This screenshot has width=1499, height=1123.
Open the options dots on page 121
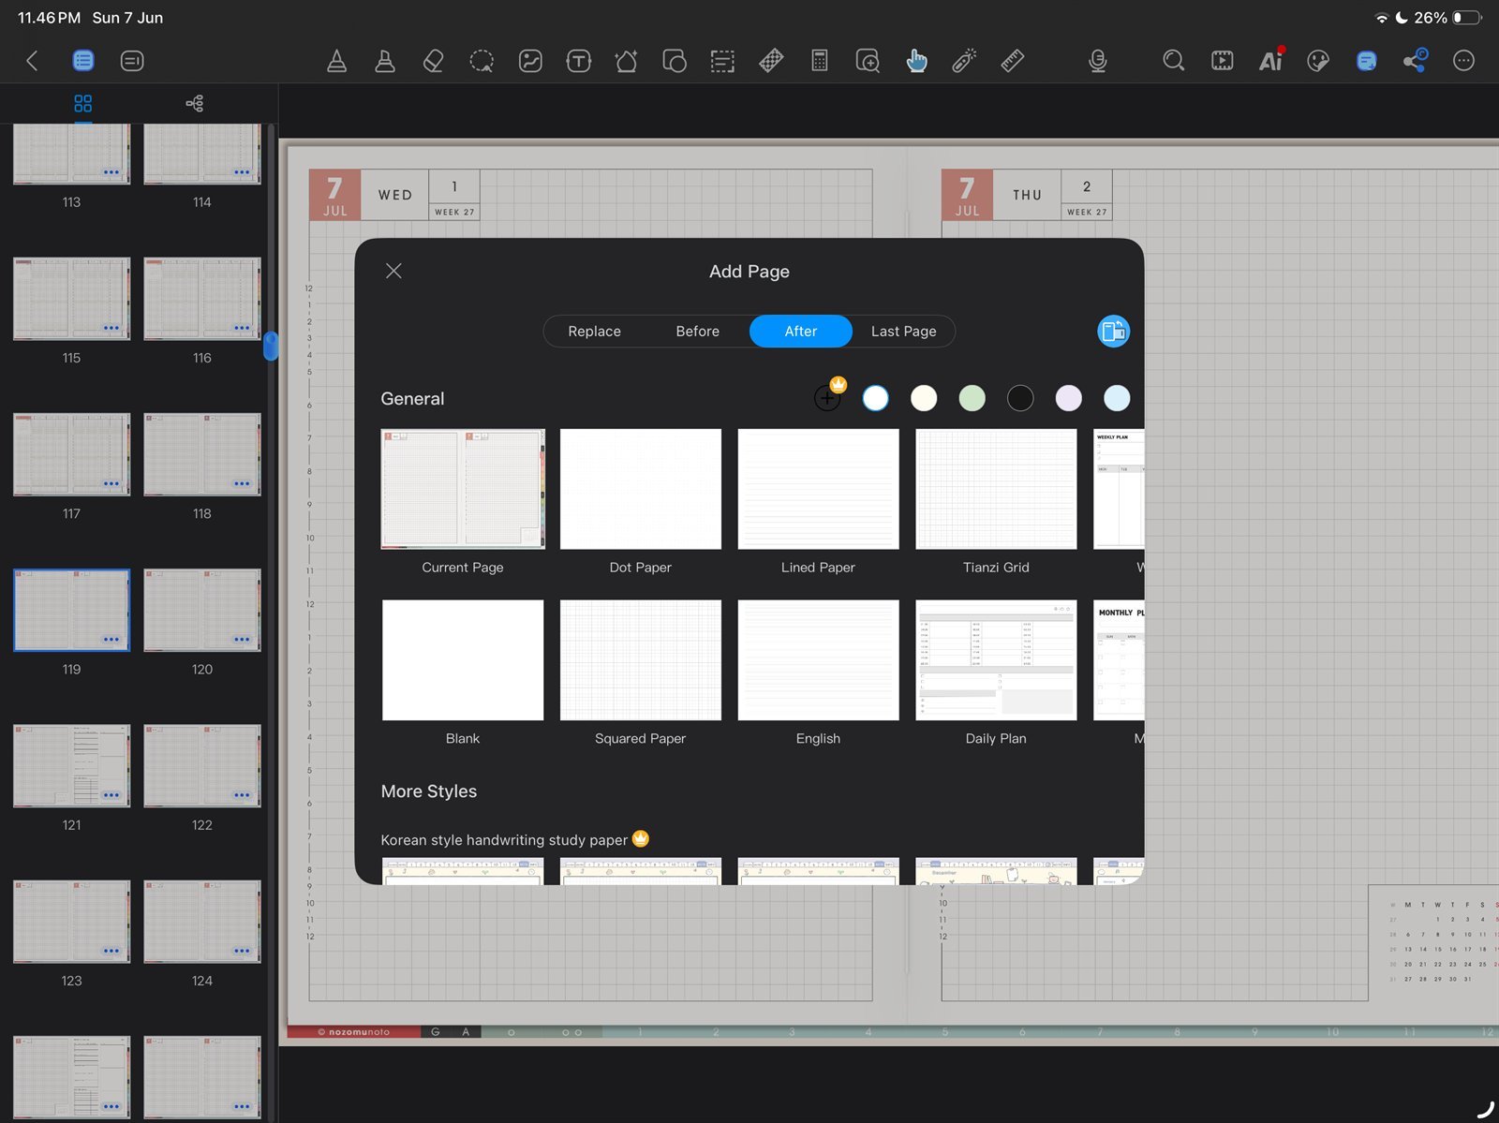(x=111, y=795)
